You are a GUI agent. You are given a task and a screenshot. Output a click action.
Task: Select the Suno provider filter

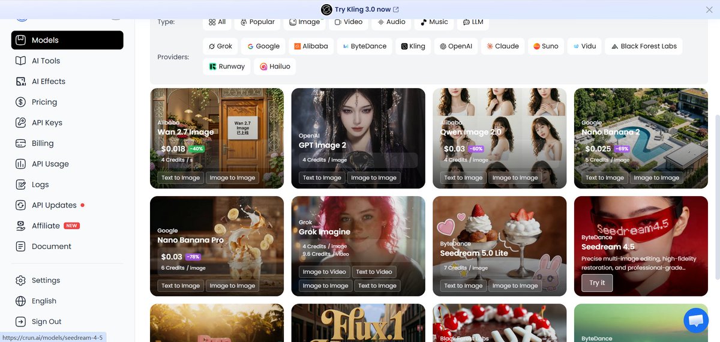click(x=546, y=46)
